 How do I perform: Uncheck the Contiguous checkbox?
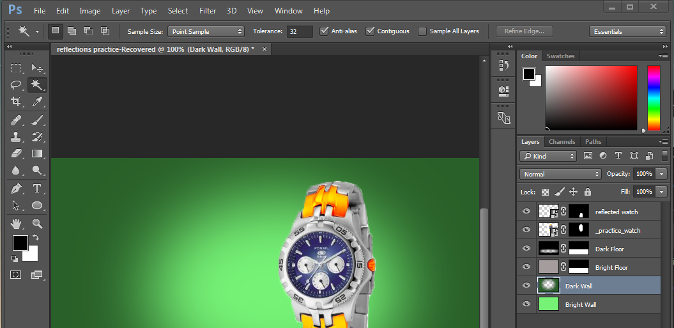pos(370,31)
